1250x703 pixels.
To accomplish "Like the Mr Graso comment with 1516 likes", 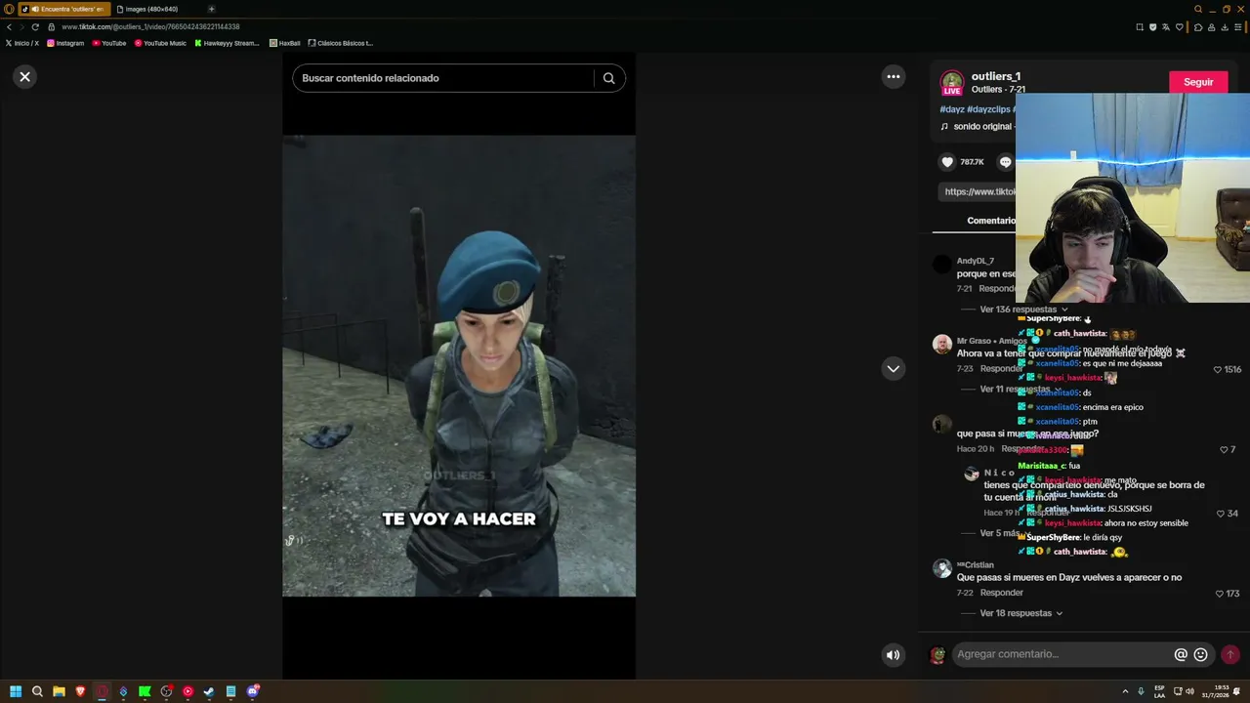I will 1218,370.
